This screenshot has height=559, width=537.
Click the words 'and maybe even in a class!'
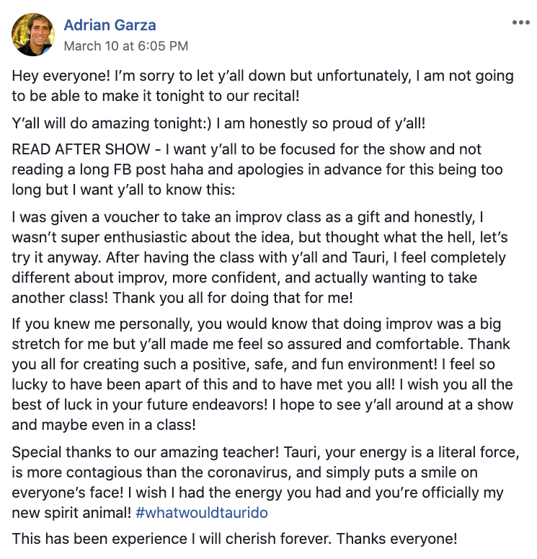tap(104, 425)
